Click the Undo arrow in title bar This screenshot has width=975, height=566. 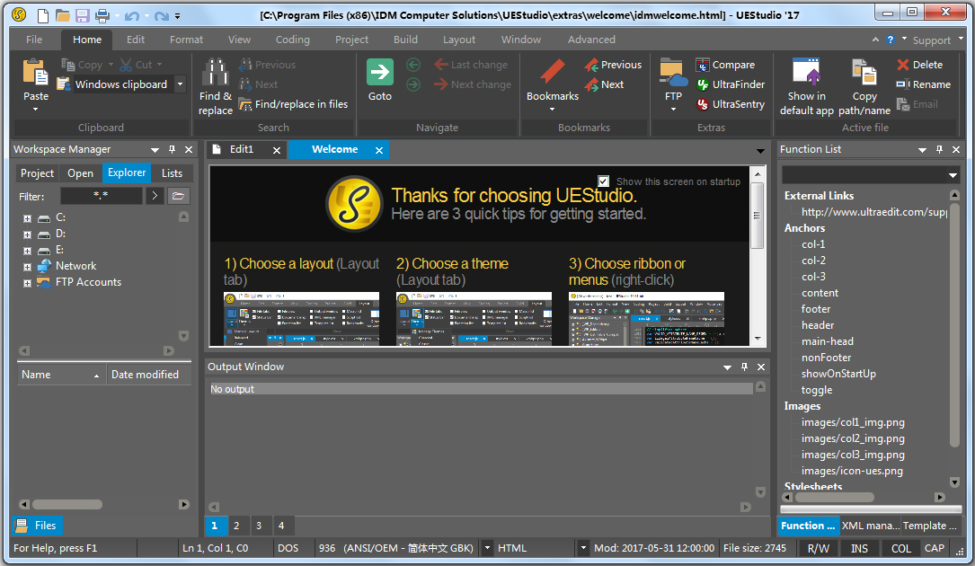coord(131,15)
